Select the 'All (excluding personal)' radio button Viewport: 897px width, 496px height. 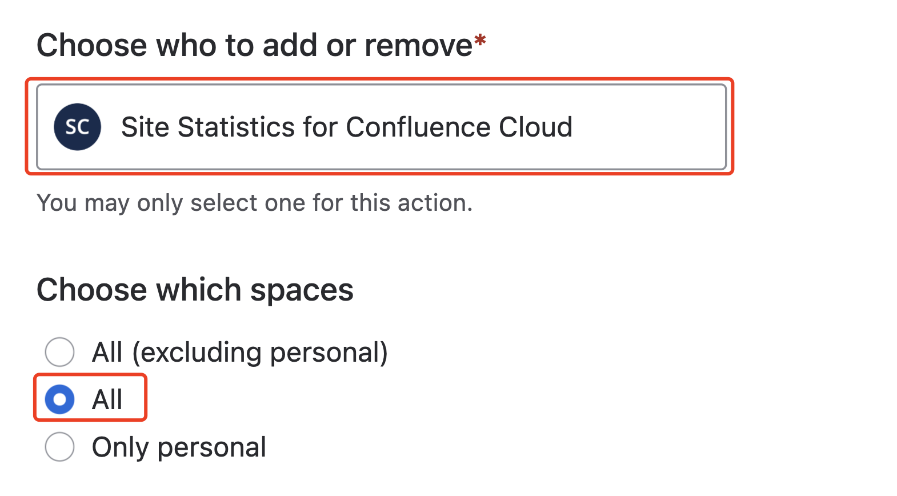(x=60, y=351)
